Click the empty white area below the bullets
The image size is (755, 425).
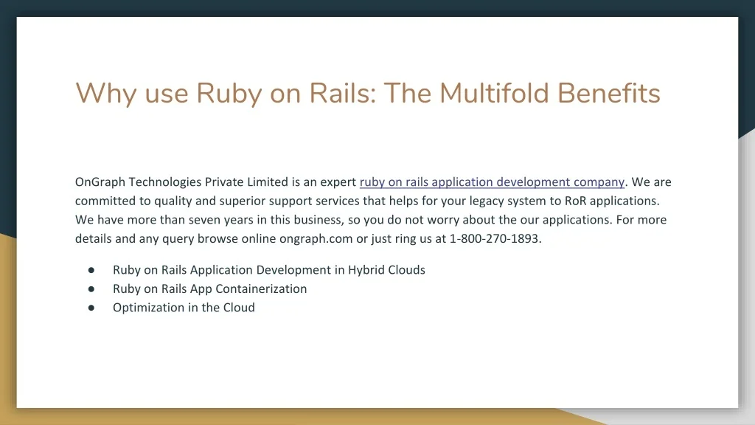click(369, 362)
